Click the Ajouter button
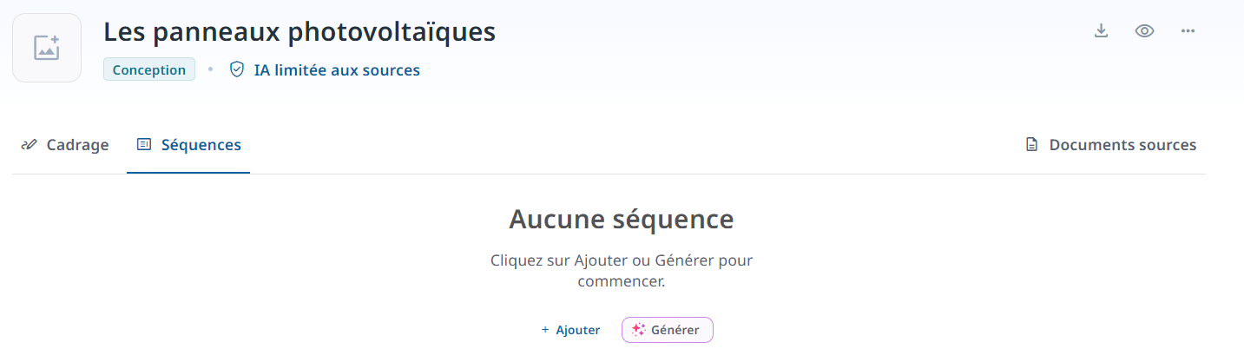 pyautogui.click(x=570, y=330)
